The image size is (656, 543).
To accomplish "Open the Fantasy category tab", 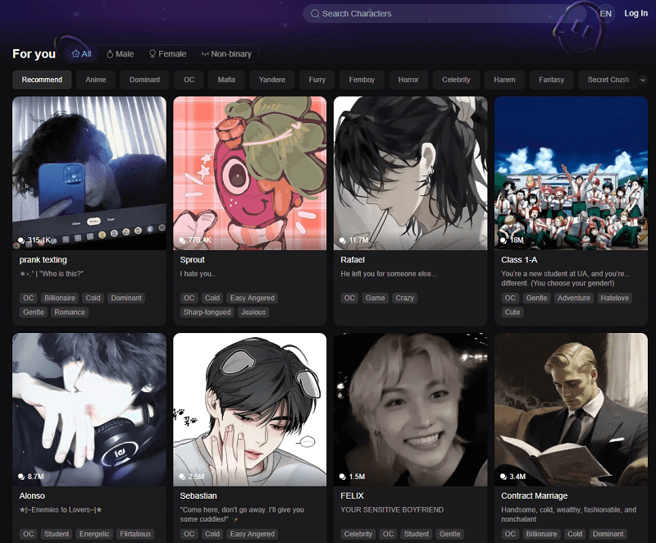I will tap(551, 80).
